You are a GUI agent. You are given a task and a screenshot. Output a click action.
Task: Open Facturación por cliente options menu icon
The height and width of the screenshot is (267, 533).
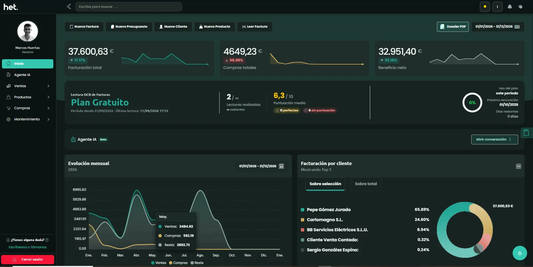[519, 166]
